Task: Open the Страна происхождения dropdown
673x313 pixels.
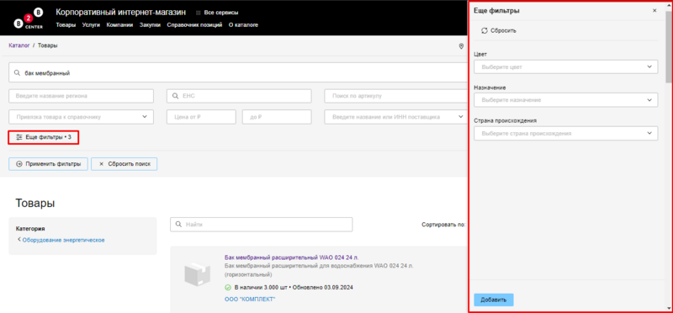Action: (x=565, y=134)
